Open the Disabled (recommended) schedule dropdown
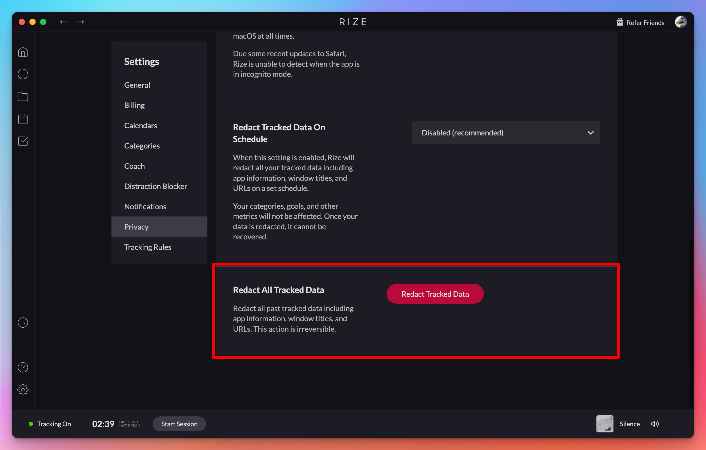The width and height of the screenshot is (706, 450). [506, 132]
